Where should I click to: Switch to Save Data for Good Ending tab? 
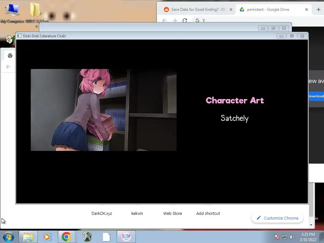199,9
